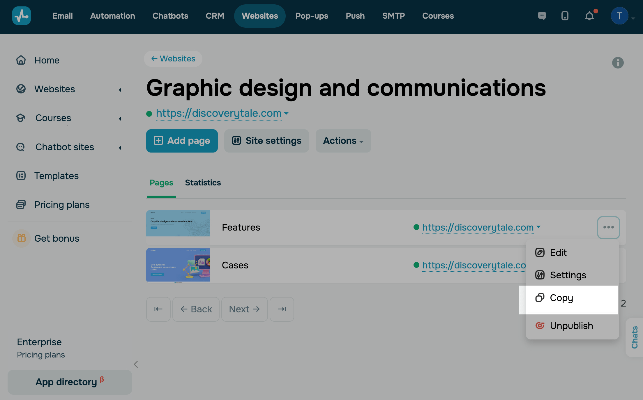Open the live chat icon in header
The height and width of the screenshot is (400, 643).
click(542, 16)
